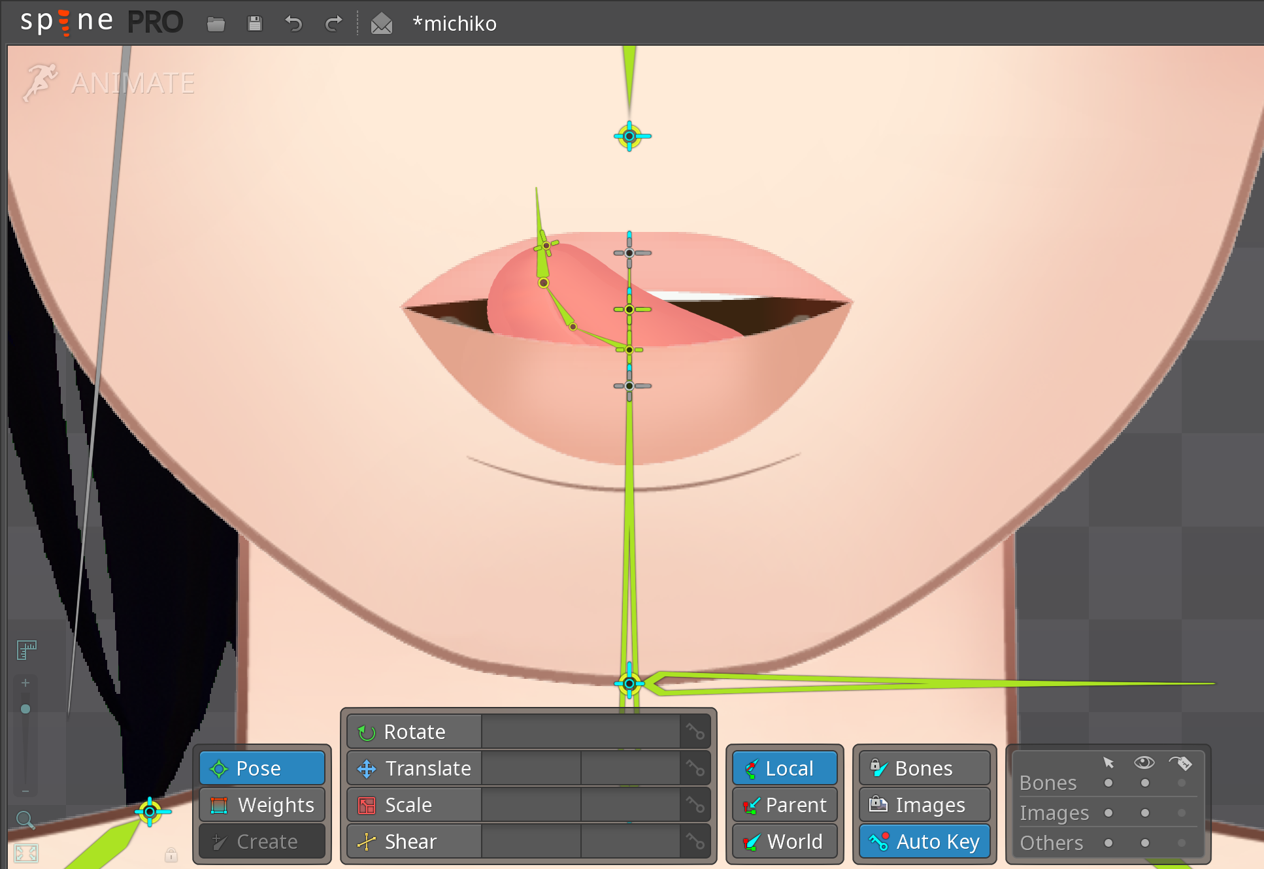The width and height of the screenshot is (1264, 869).
Task: Click the Redo arrow icon
Action: click(x=333, y=24)
